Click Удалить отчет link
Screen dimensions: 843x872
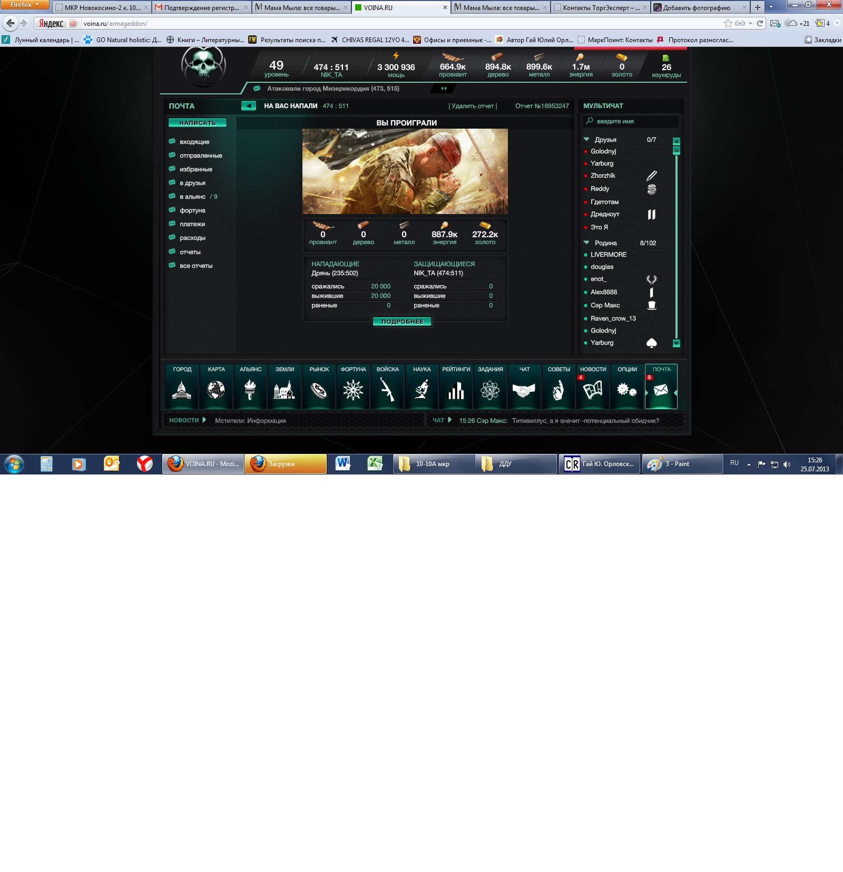pos(473,106)
